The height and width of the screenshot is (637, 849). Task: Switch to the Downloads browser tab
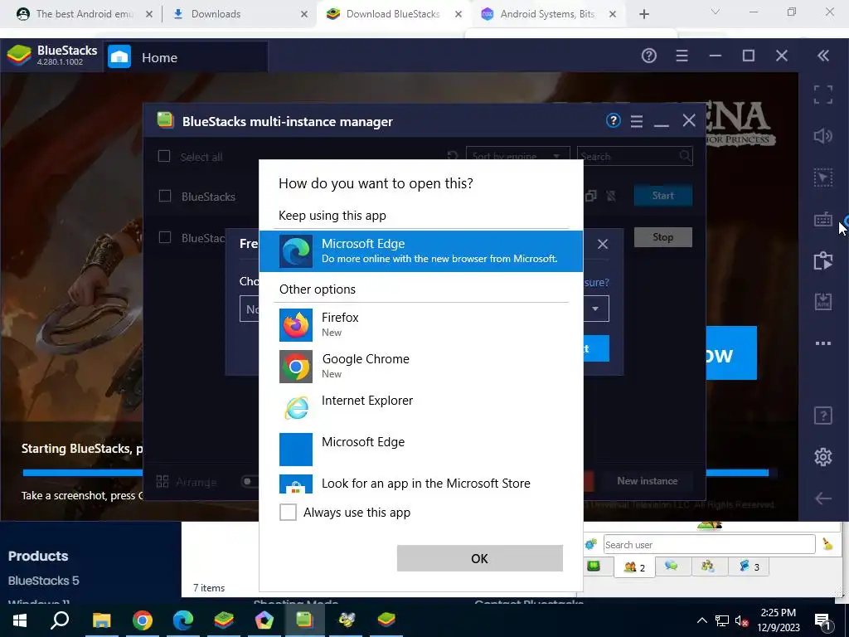[x=241, y=14]
